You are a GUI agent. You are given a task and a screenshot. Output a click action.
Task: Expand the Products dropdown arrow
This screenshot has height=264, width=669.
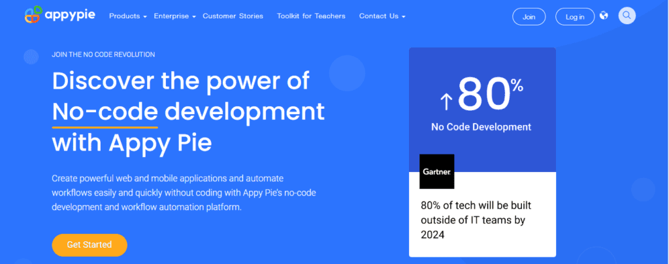point(144,16)
